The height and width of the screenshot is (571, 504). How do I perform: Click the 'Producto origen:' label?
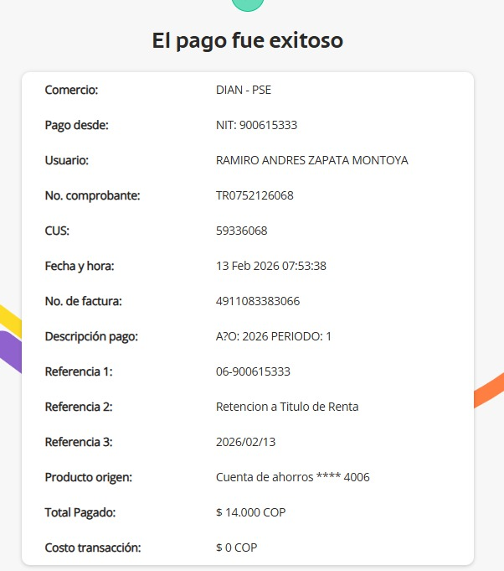pos(89,477)
